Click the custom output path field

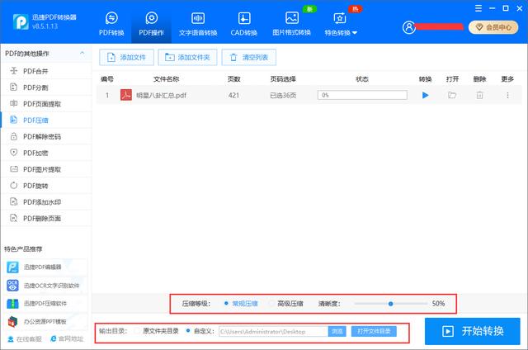[x=271, y=331]
